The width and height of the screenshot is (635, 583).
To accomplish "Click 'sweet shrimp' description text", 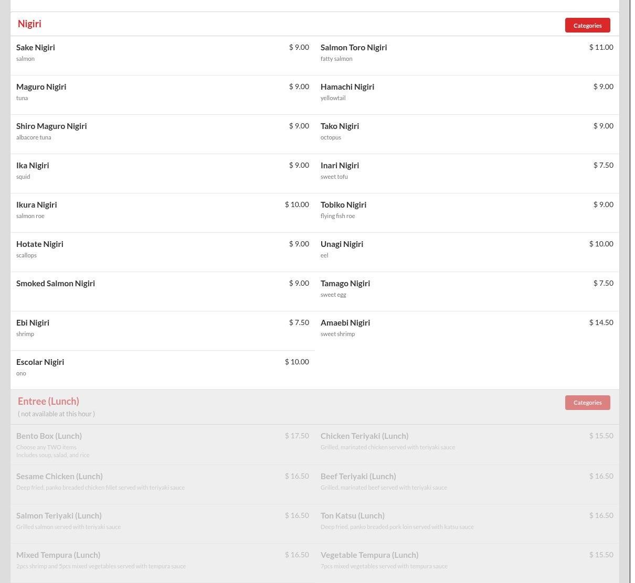I will 337,334.
